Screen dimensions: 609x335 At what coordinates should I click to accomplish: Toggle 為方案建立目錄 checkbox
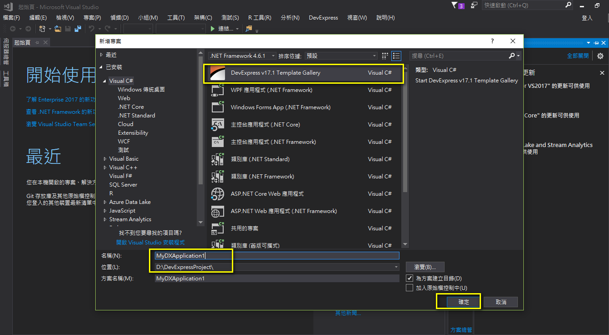pyautogui.click(x=409, y=278)
